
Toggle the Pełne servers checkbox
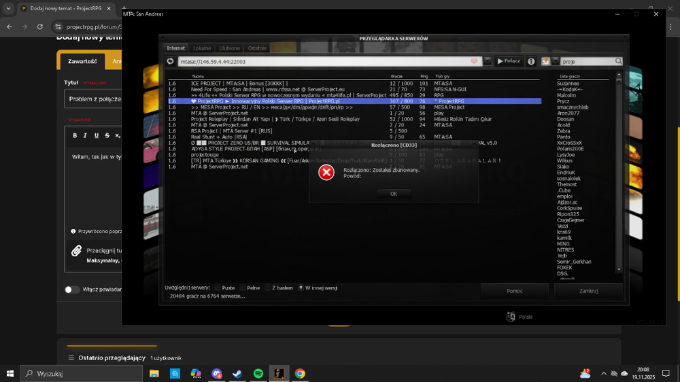(x=243, y=288)
